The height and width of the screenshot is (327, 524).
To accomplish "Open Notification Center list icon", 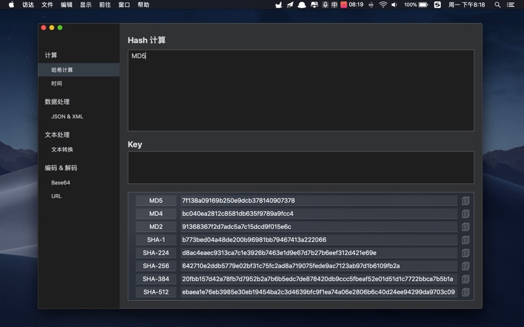I will pos(510,5).
